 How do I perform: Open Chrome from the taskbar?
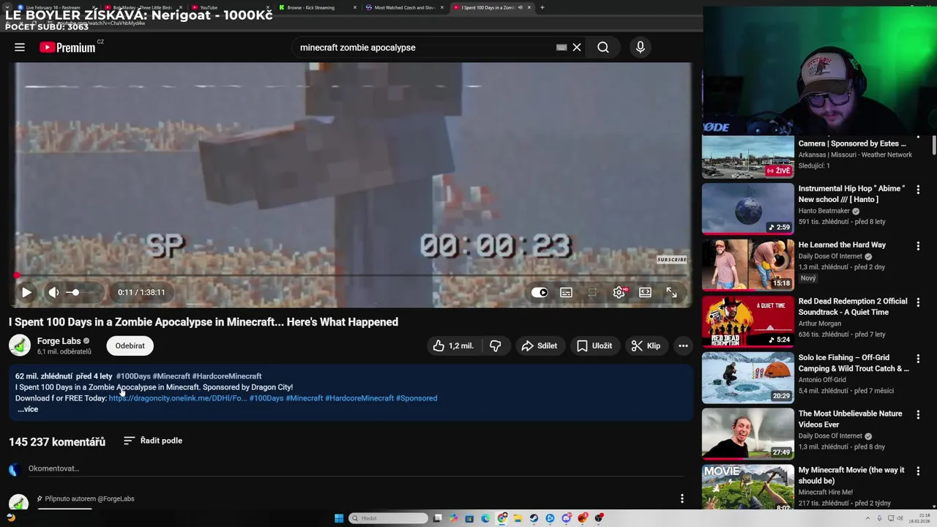click(502, 518)
